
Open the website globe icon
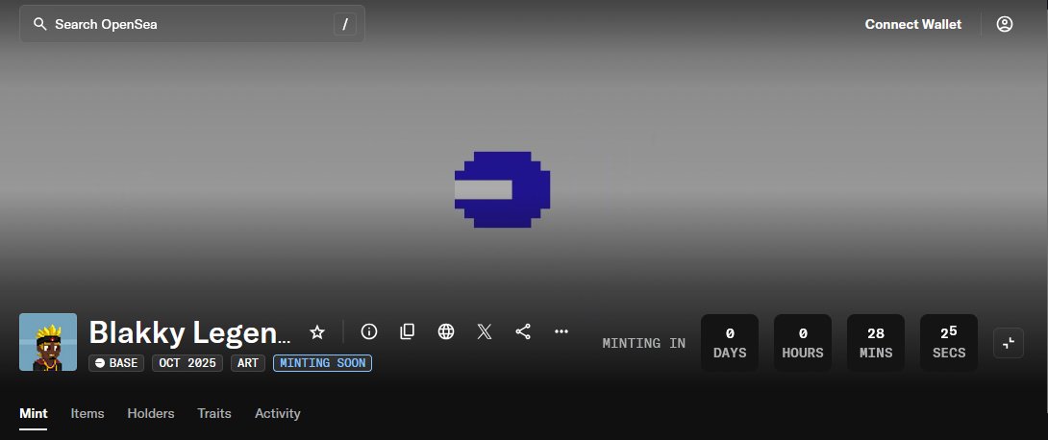pyautogui.click(x=446, y=331)
